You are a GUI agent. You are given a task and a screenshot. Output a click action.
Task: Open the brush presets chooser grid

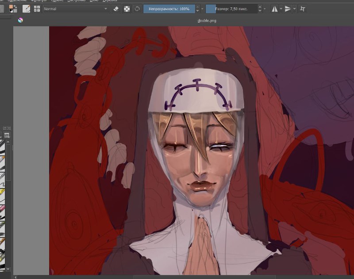tap(37, 9)
